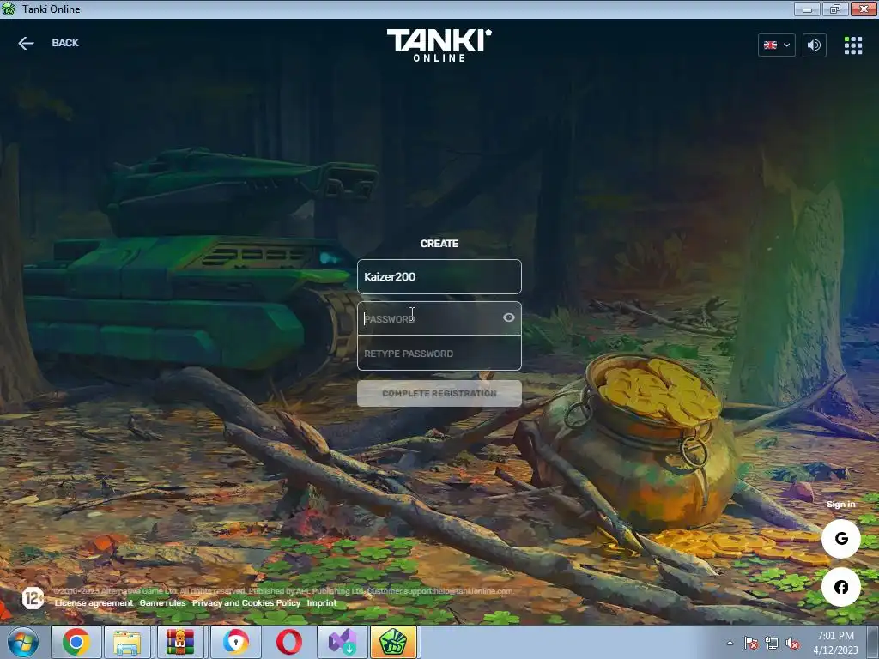The width and height of the screenshot is (879, 659).
Task: Sign in with Facebook icon
Action: (x=841, y=587)
